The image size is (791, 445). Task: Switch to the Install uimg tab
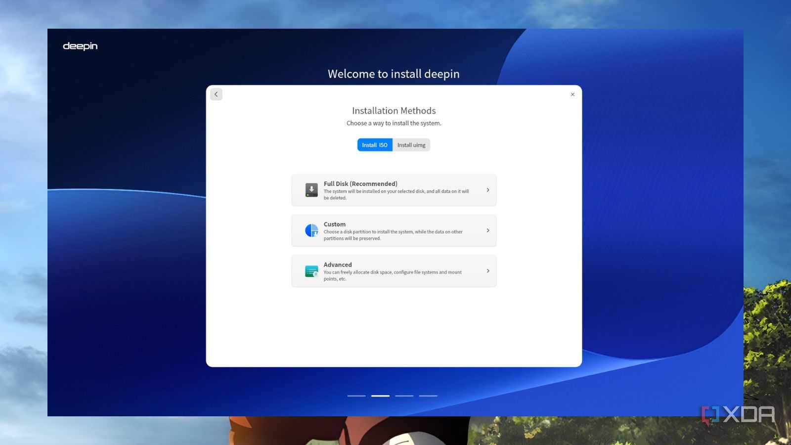[411, 145]
